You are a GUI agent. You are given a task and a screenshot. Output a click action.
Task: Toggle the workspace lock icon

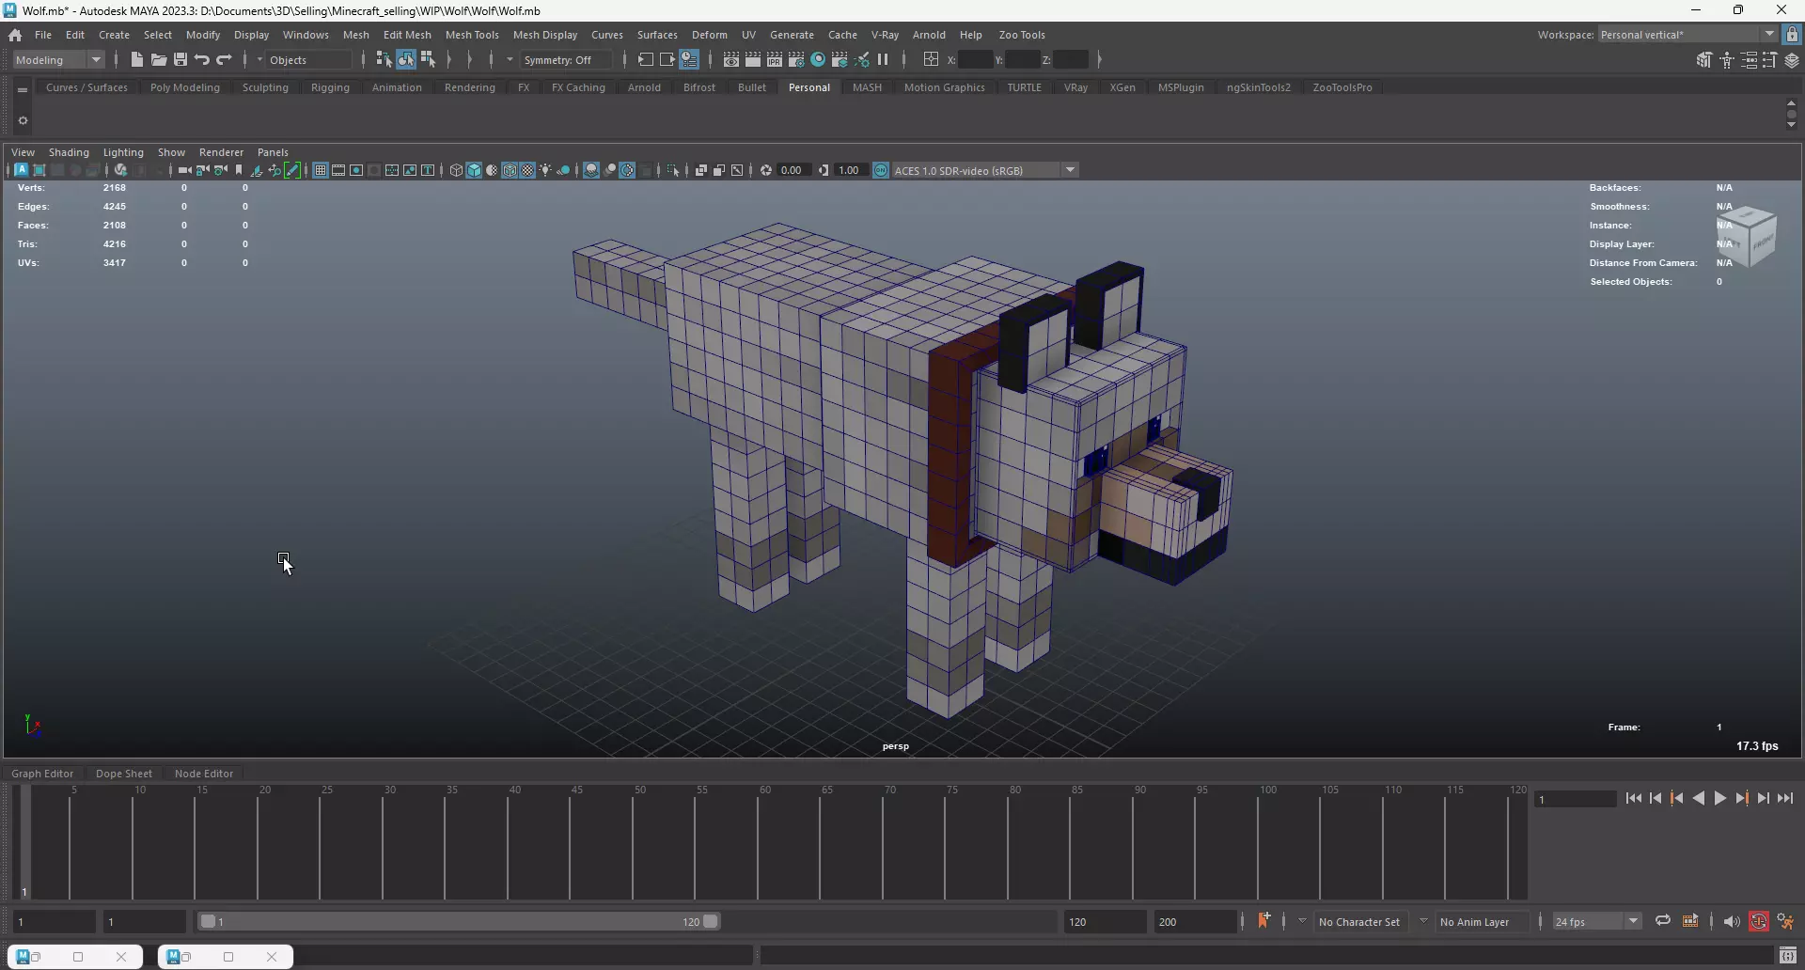click(x=1792, y=35)
